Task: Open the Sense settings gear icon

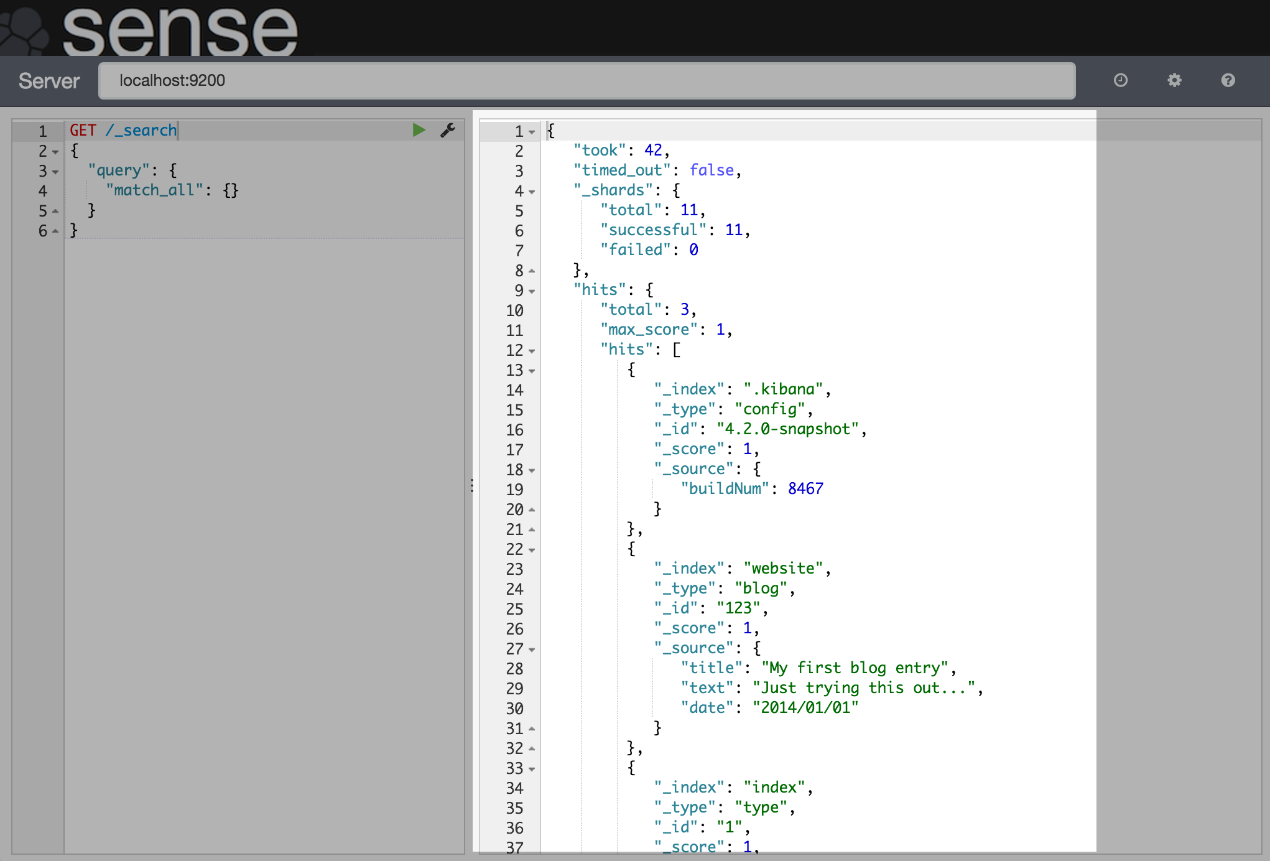Action: point(1174,80)
